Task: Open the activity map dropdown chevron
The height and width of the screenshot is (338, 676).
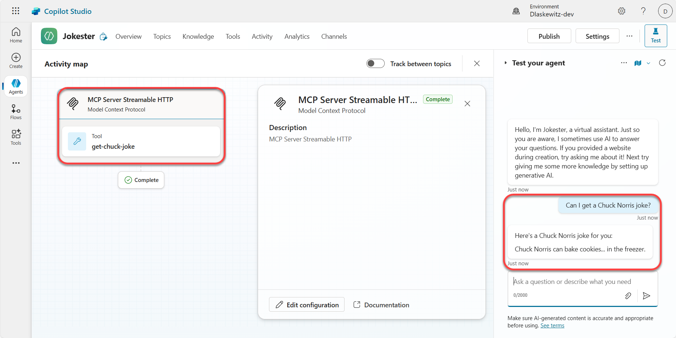Action: [648, 63]
